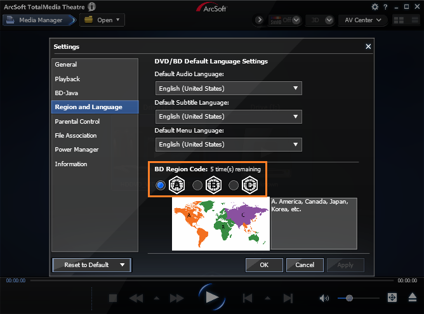Open the Default Subtitle Language dropdown
The image size is (424, 314).
(x=228, y=116)
